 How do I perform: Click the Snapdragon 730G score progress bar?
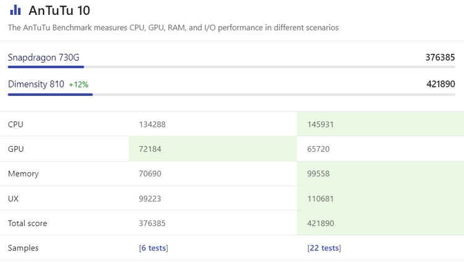(x=231, y=67)
